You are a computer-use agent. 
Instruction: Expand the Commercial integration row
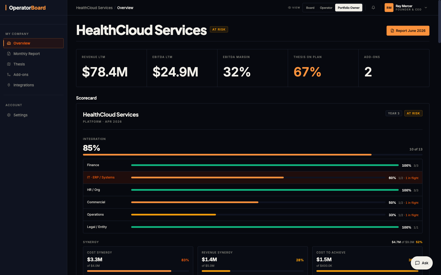tap(253, 202)
